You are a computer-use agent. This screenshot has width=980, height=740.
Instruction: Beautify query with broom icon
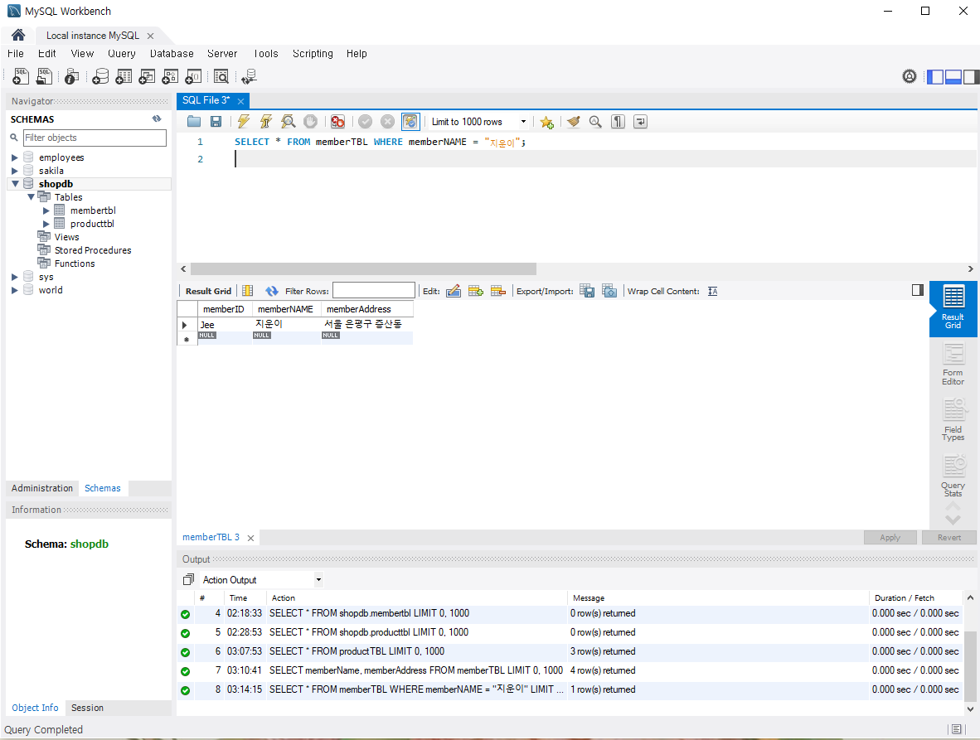pos(573,122)
